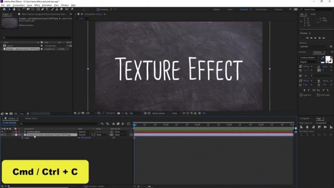
Task: Click the timeline current time display
Action: pos(9,123)
